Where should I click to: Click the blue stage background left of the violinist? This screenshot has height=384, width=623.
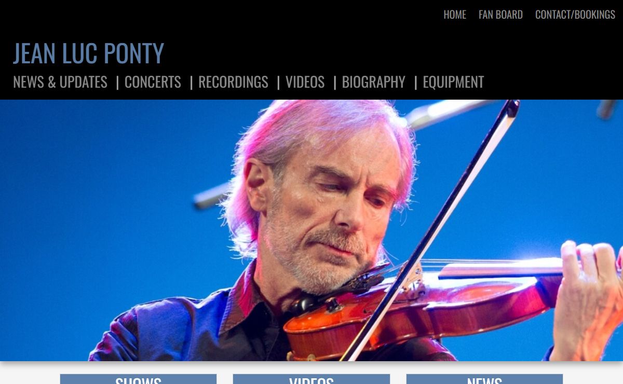point(104,208)
